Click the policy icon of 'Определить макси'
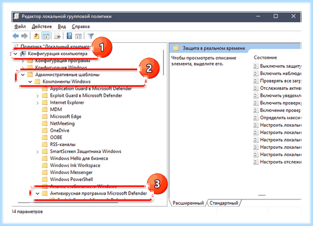Image resolution: width=313 pixels, height=226 pixels. click(x=256, y=118)
